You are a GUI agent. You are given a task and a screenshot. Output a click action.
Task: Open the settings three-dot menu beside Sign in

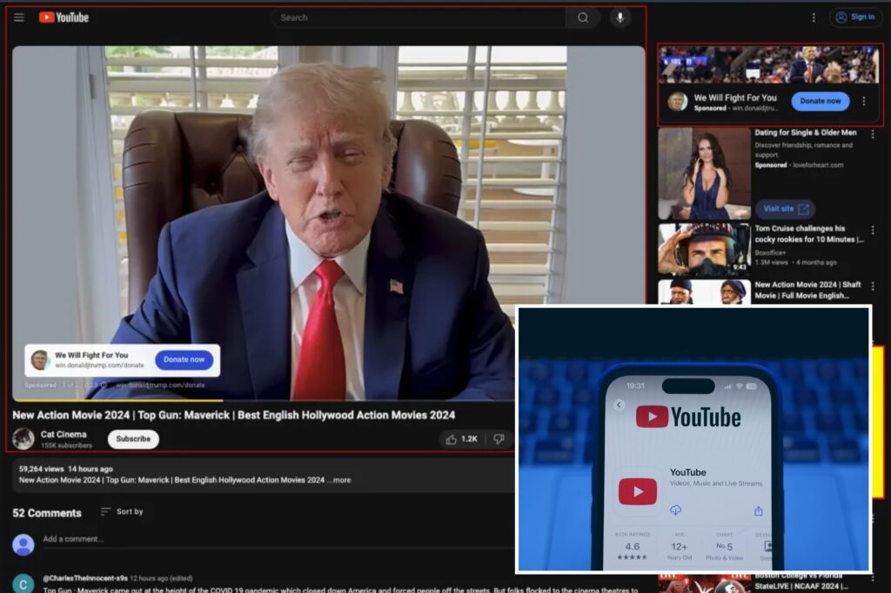pos(814,17)
